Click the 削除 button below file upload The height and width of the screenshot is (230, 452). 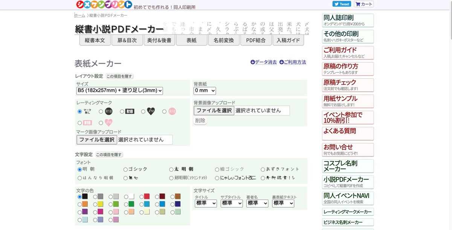coord(200,120)
